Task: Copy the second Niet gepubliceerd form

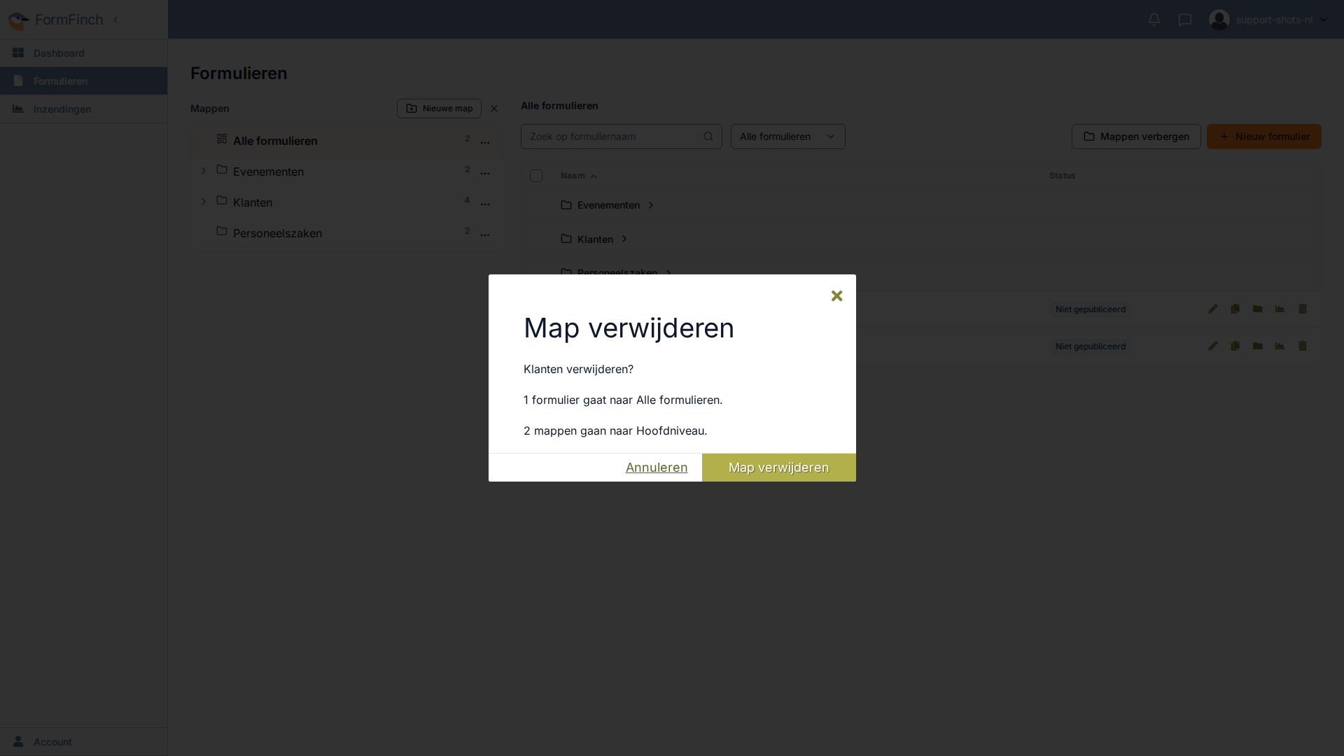Action: (1235, 346)
